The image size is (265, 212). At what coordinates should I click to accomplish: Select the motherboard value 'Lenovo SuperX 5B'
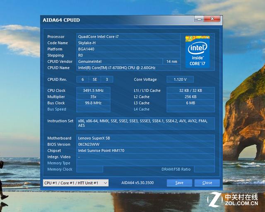[94, 138]
